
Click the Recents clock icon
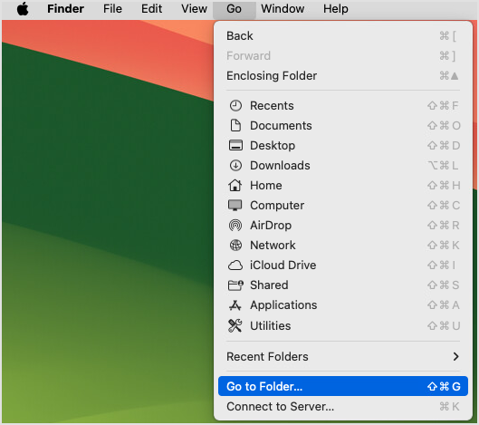tap(235, 105)
